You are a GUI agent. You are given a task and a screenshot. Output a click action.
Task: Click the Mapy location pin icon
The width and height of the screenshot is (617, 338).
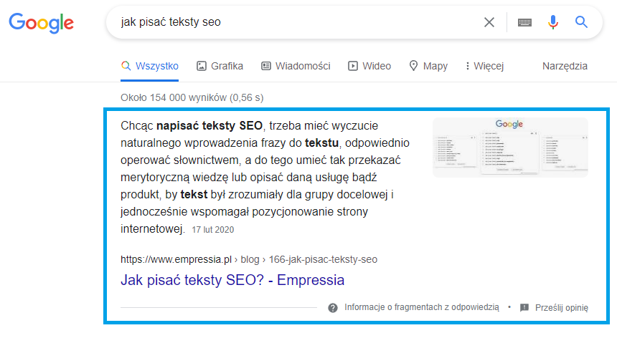413,66
